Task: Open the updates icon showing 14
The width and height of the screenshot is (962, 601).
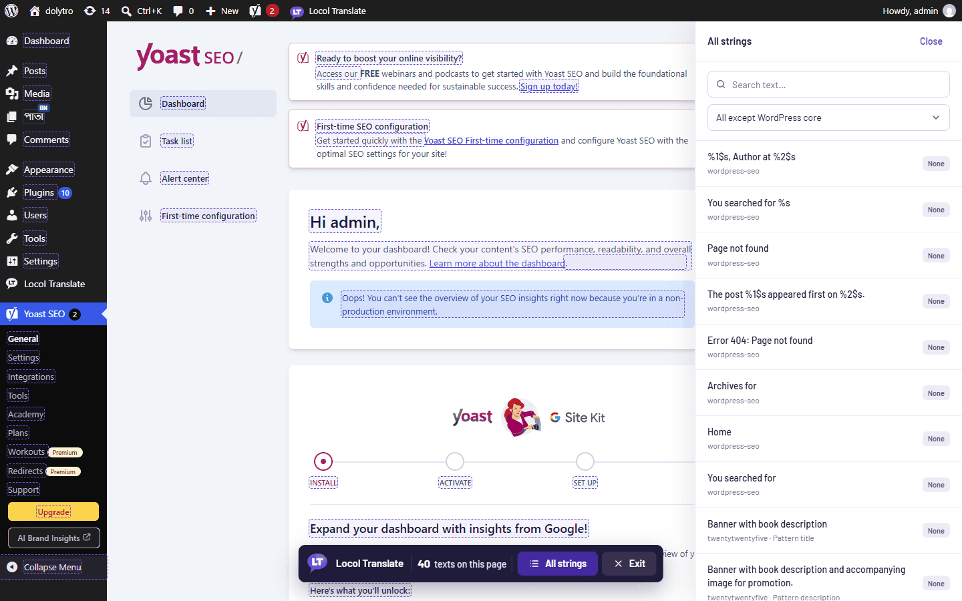Action: [x=90, y=11]
